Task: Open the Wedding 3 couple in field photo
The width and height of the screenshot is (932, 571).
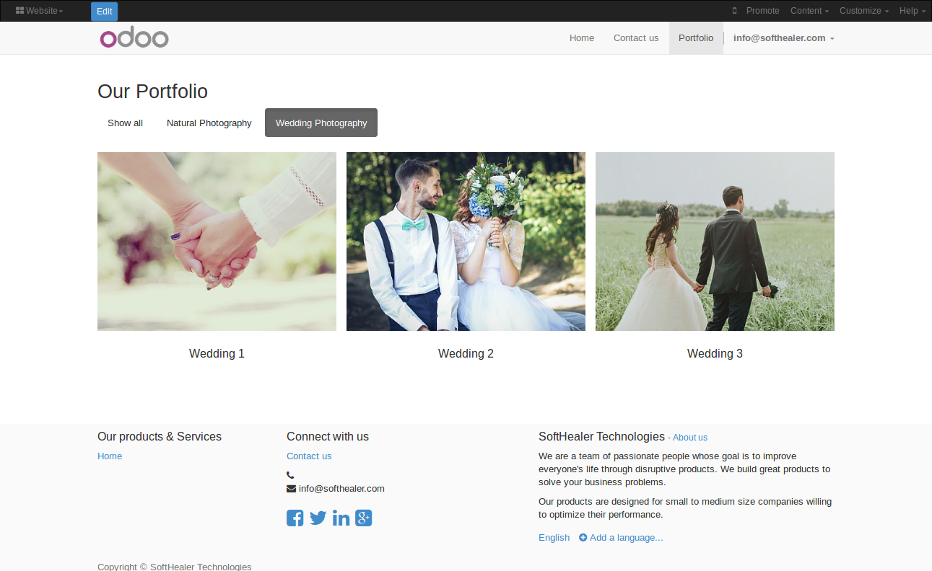Action: click(715, 242)
